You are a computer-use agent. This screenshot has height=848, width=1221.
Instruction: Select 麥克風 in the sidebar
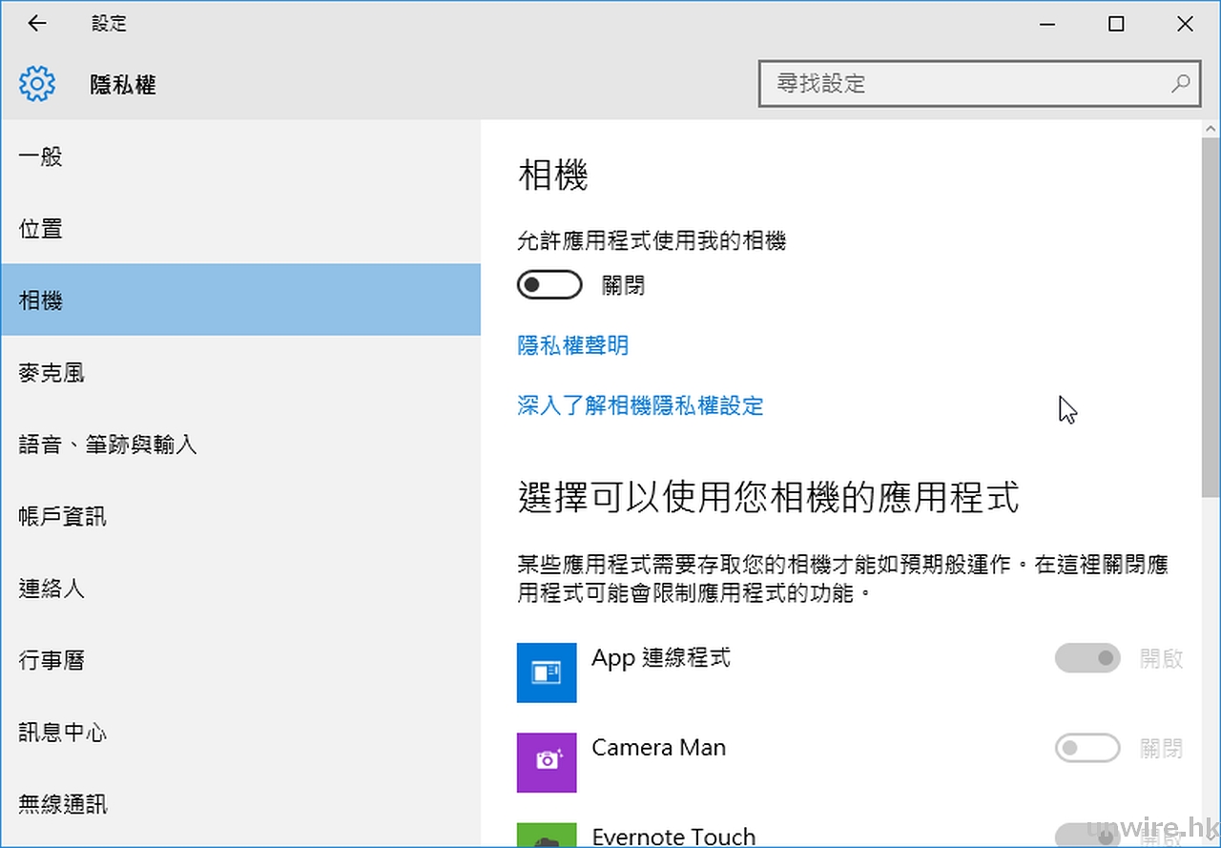click(x=52, y=373)
